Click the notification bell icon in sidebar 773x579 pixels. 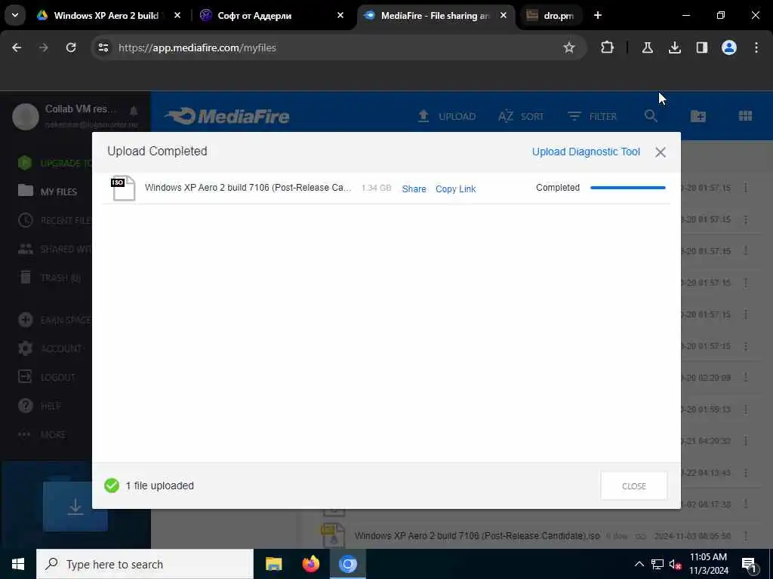(x=134, y=110)
